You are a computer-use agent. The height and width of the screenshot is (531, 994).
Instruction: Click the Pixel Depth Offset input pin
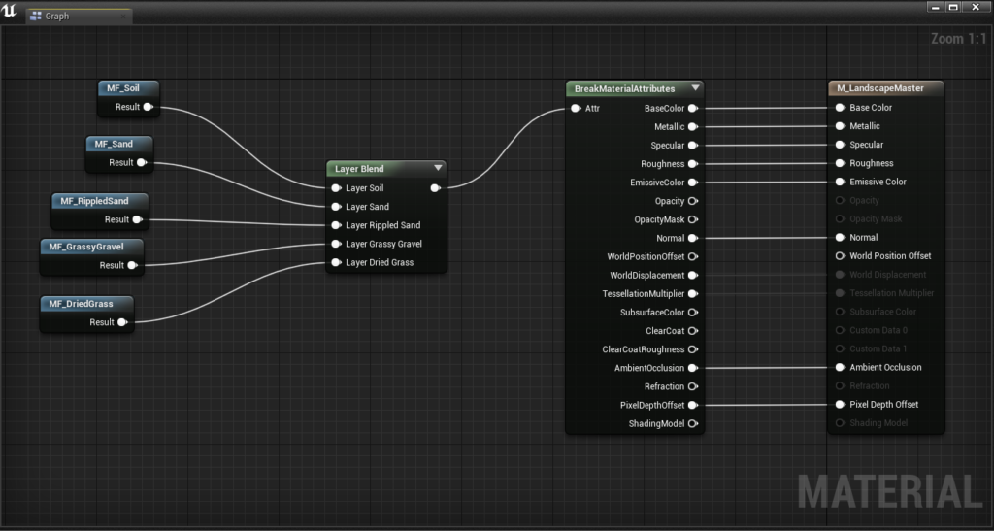point(841,404)
